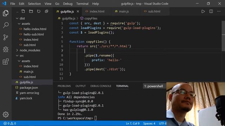Click 'Done in 2.29s.' in terminal
Image resolution: width=225 pixels, height=126 pixels.
click(x=70, y=114)
